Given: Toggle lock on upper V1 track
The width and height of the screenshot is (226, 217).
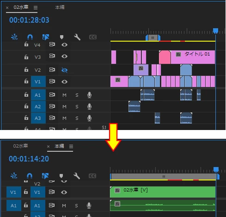Looking at the screenshot, I should tap(26, 81).
